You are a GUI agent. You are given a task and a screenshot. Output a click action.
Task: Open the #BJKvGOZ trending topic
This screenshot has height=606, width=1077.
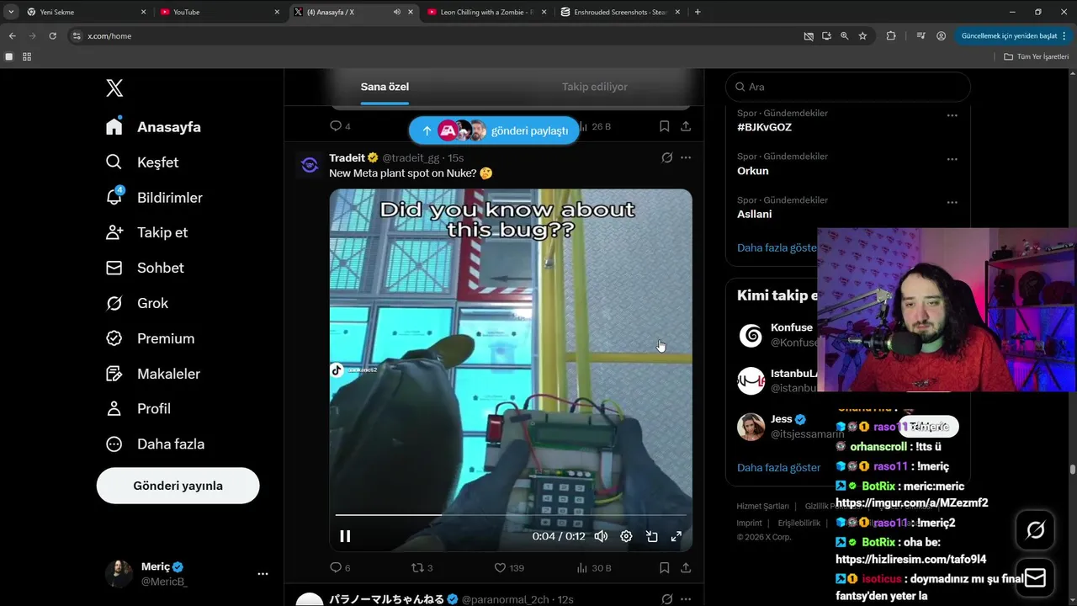pos(764,127)
